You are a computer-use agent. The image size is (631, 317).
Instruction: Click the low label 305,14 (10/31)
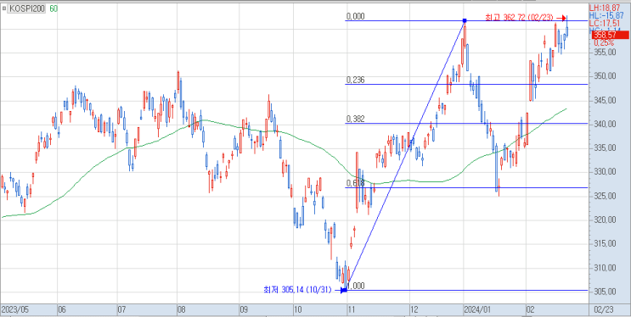tap(297, 290)
